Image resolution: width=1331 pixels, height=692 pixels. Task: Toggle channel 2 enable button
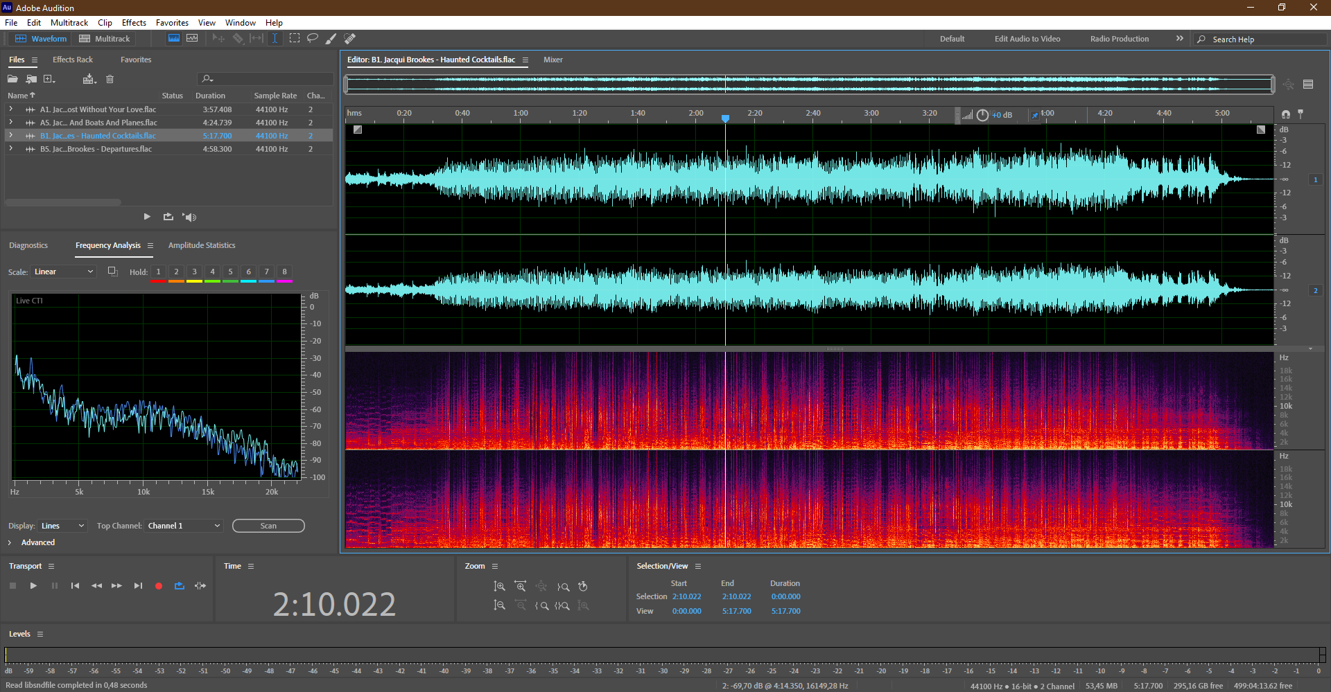(x=1316, y=290)
